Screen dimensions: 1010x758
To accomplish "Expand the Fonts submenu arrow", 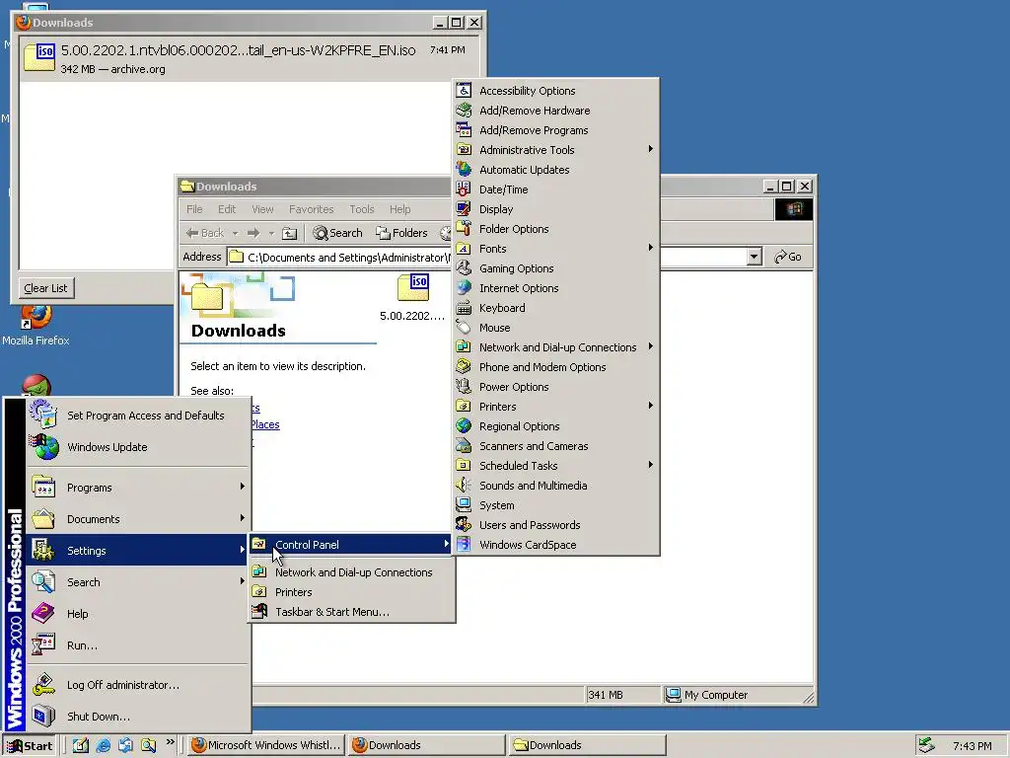I will pyautogui.click(x=651, y=248).
